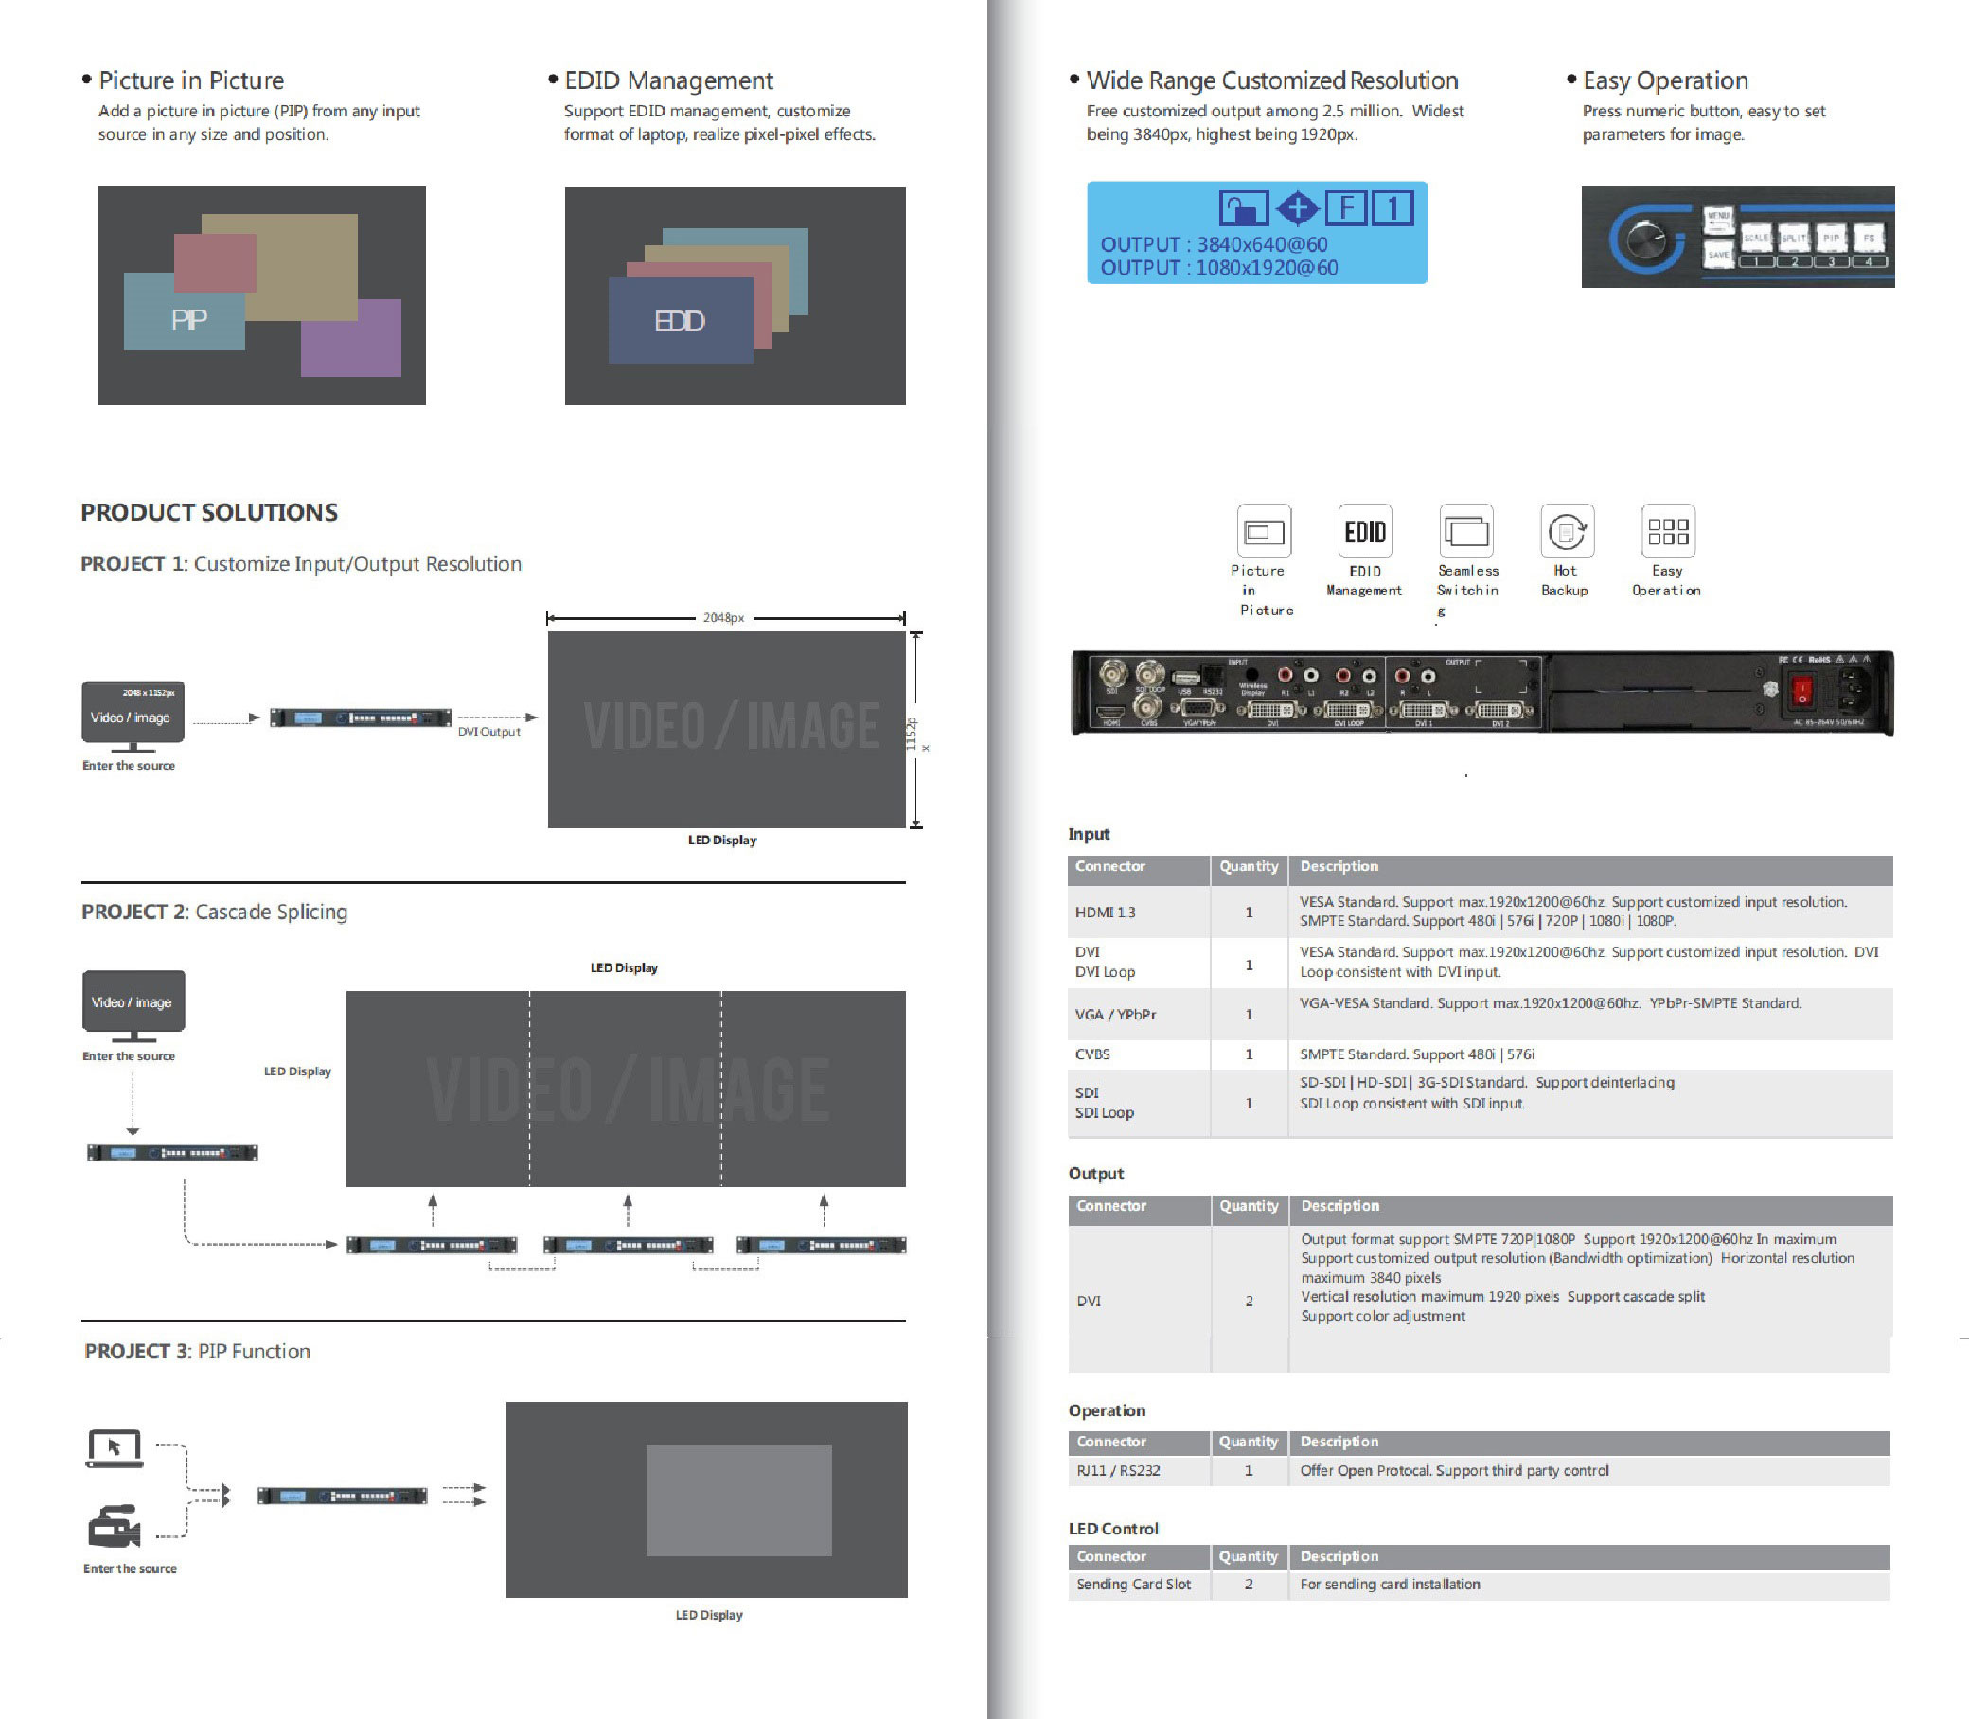Click the processor device in Project 1 diagram

[x=361, y=718]
